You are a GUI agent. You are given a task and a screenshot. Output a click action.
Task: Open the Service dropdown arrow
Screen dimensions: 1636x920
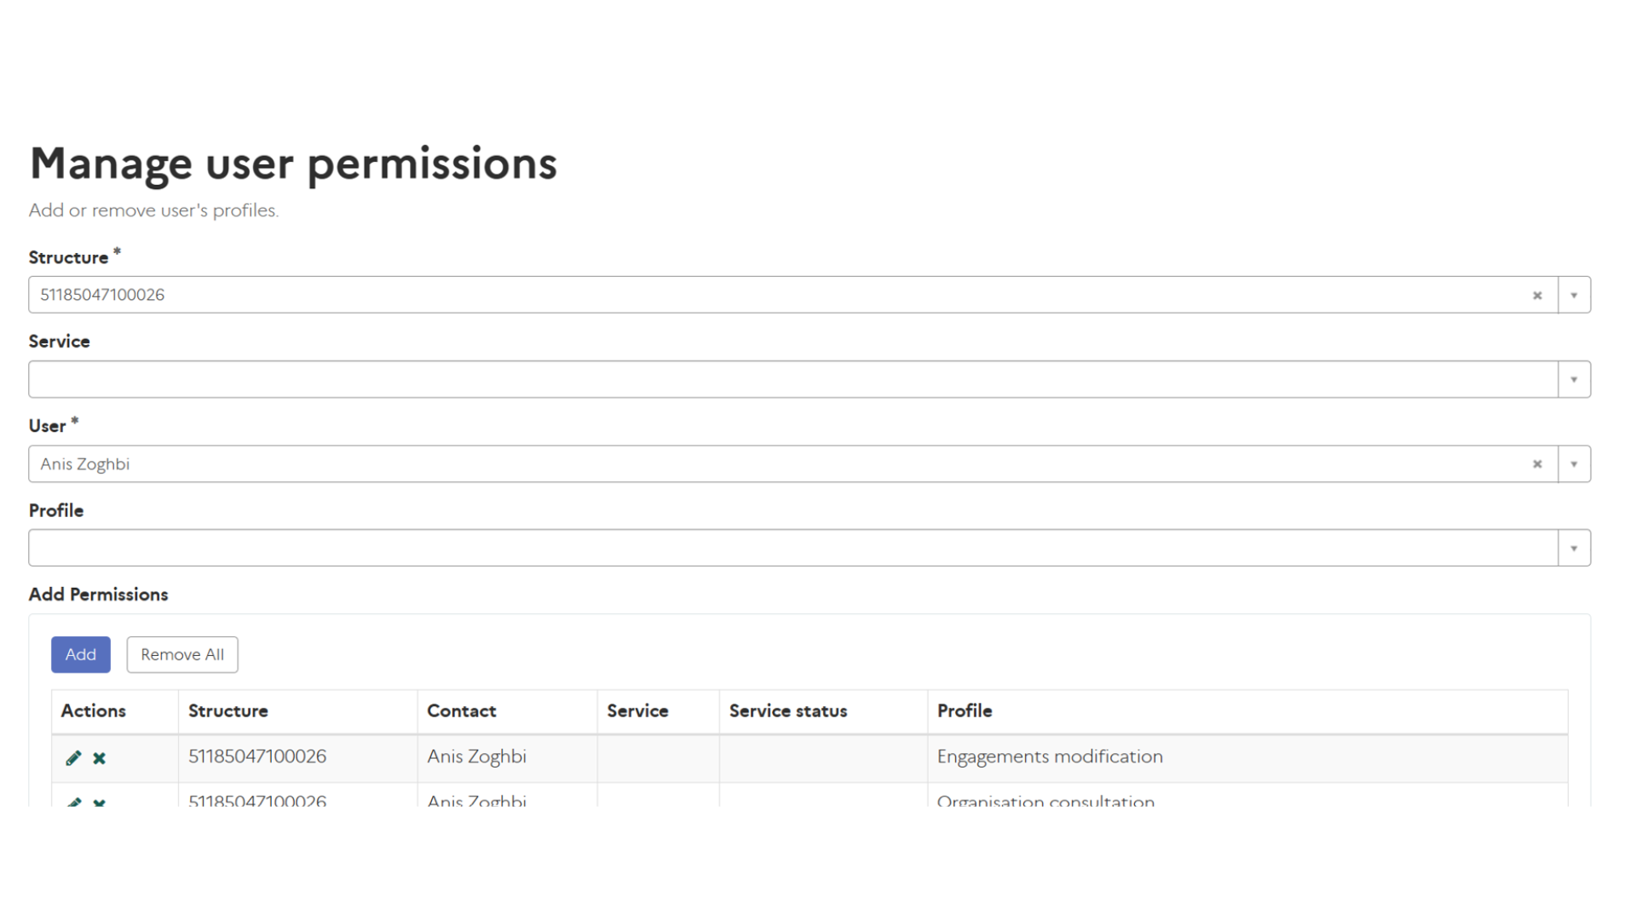point(1574,379)
